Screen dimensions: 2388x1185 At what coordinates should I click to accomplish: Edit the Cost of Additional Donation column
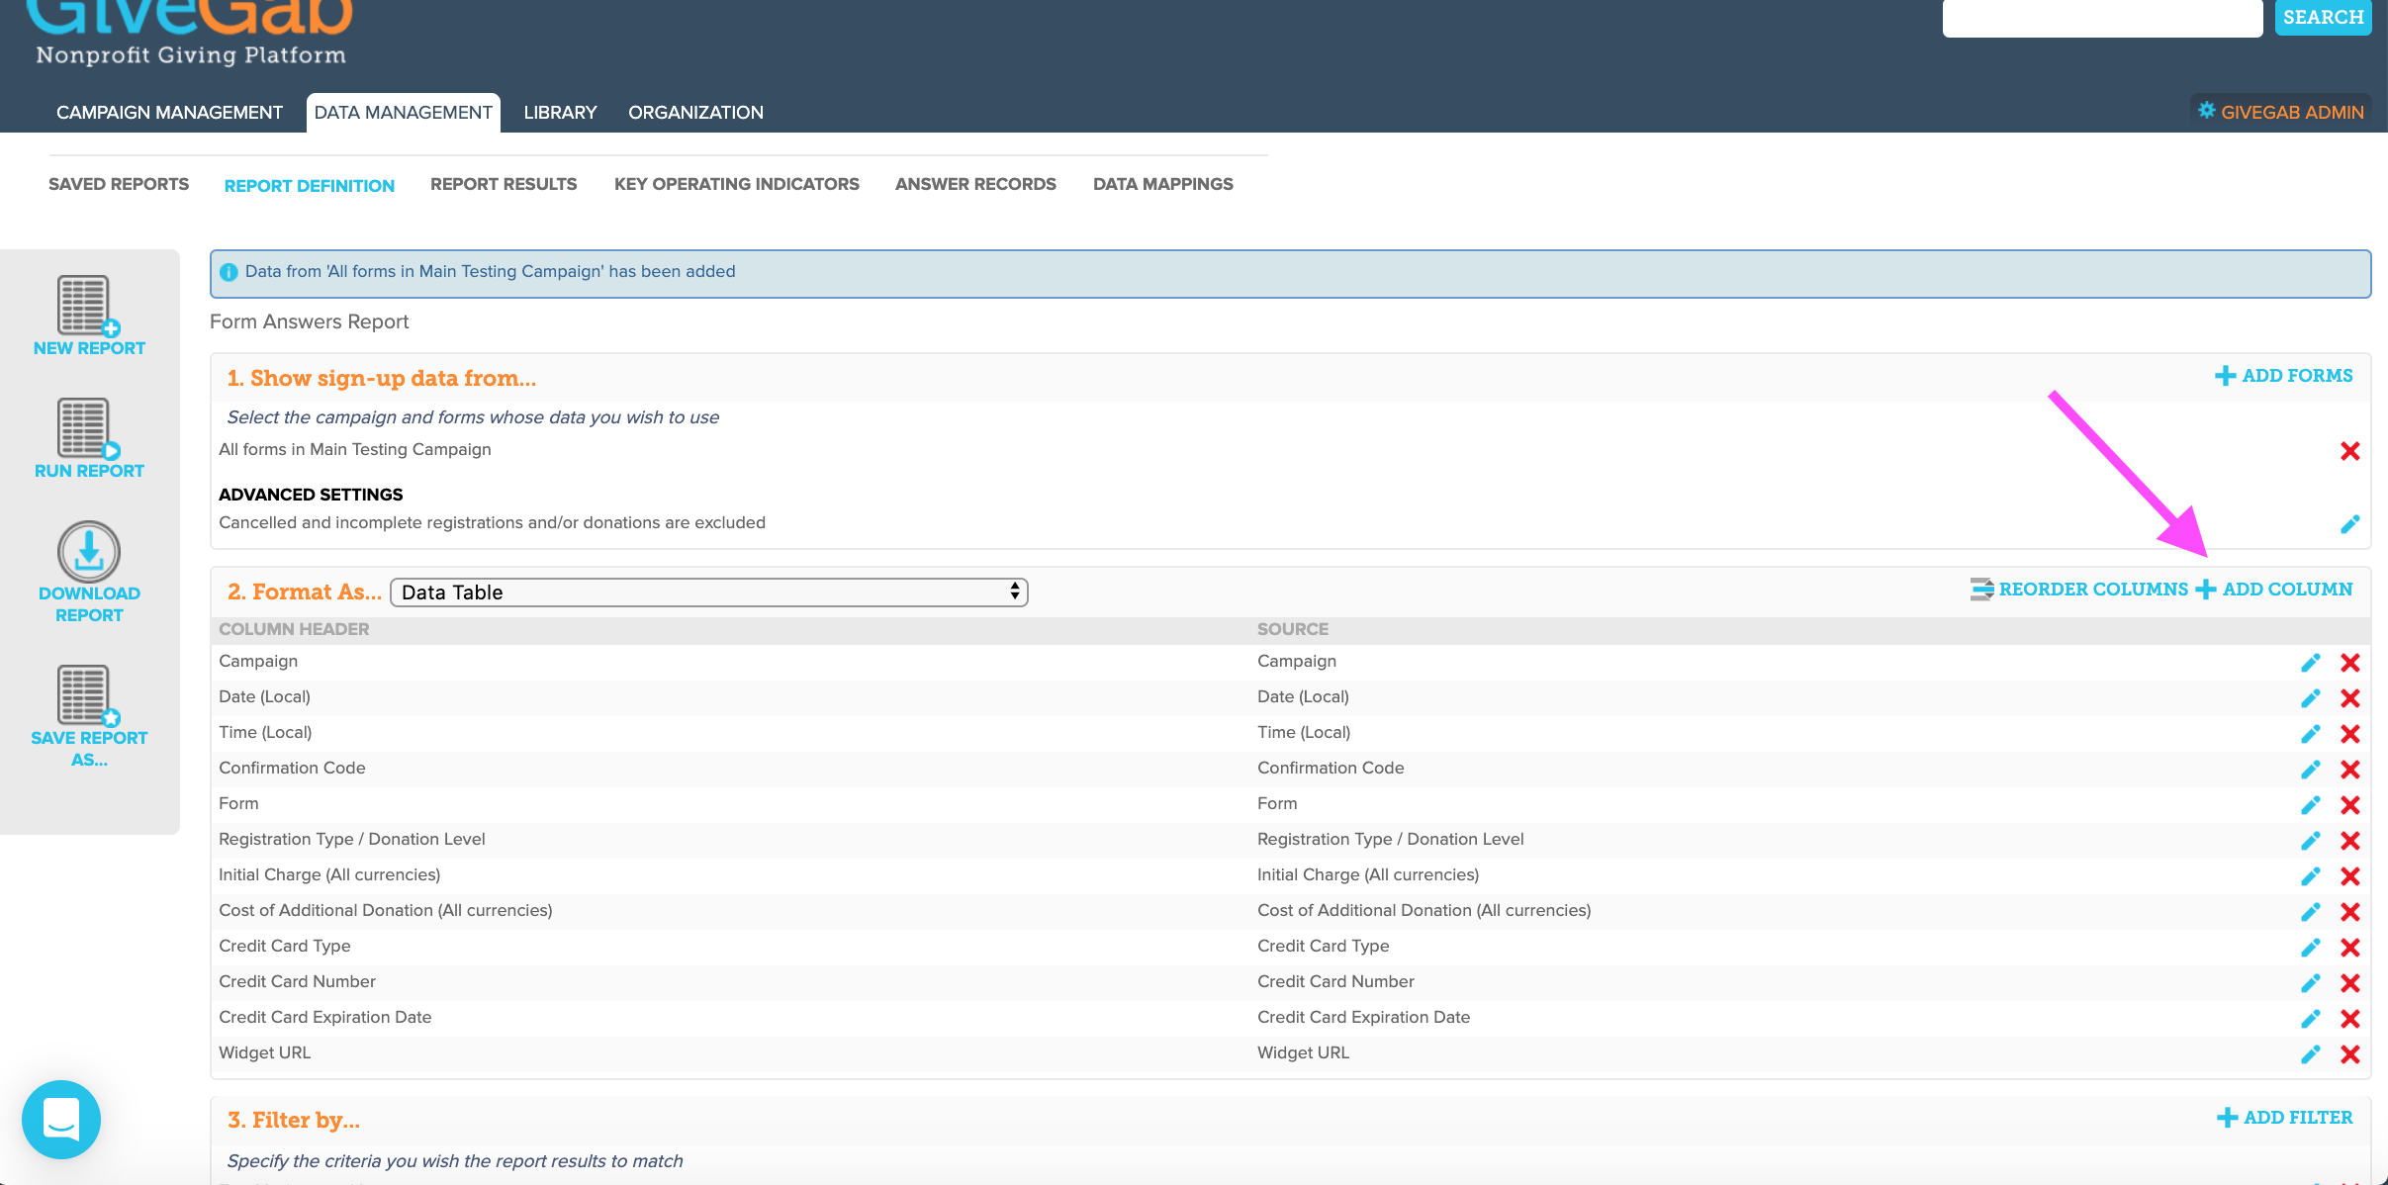2311,912
